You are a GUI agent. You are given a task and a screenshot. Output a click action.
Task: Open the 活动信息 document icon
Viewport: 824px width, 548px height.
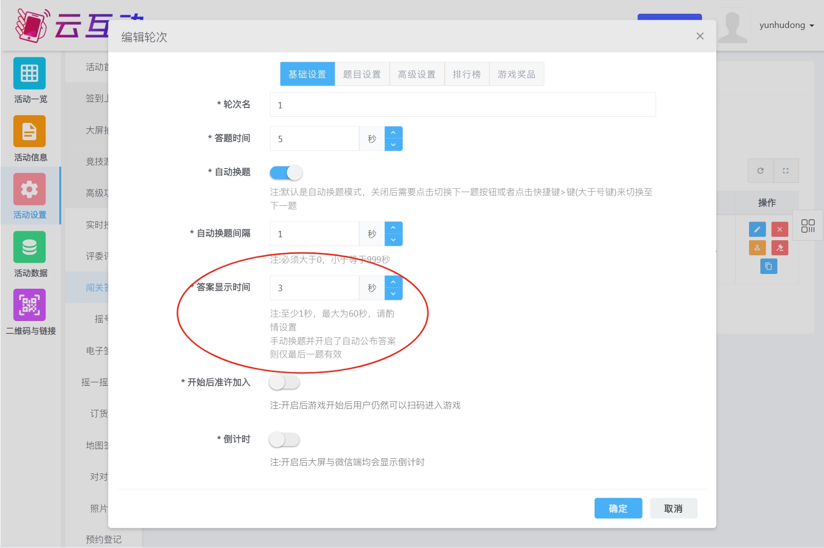29,131
